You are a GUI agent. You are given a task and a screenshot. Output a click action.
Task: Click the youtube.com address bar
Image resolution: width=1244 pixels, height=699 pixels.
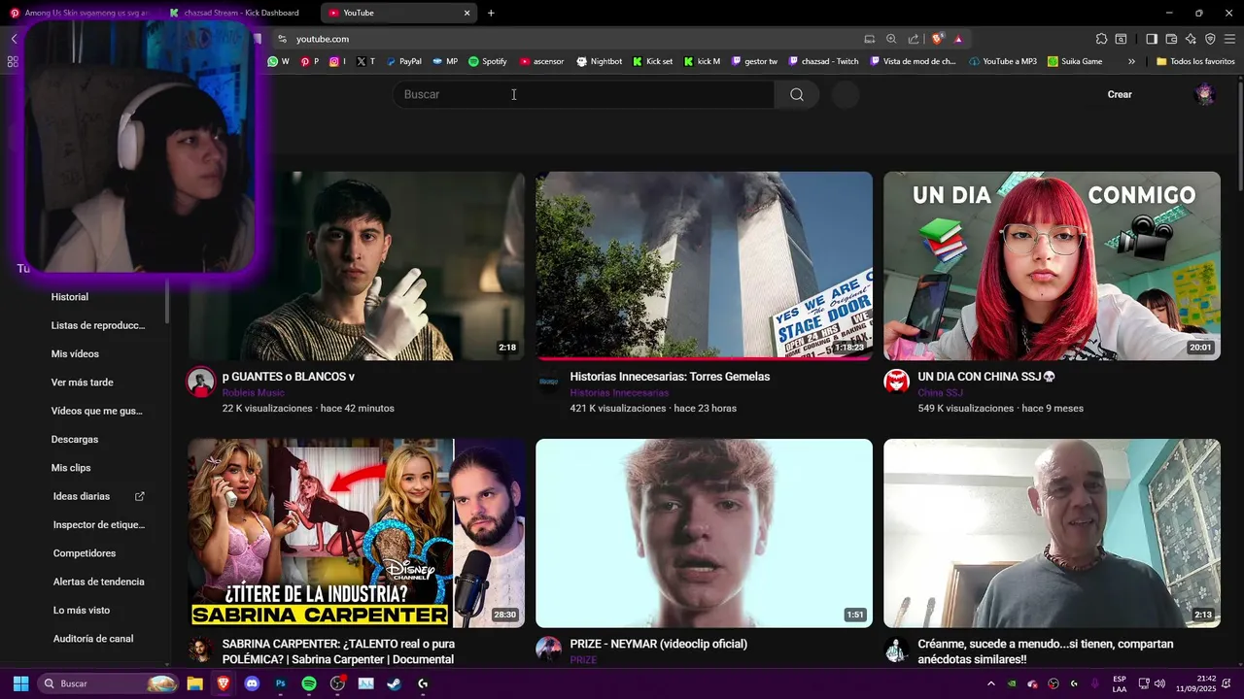coord(564,39)
